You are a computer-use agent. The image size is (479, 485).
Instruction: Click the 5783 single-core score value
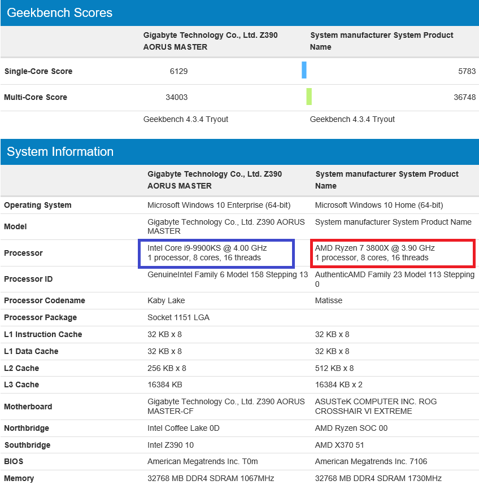point(467,72)
